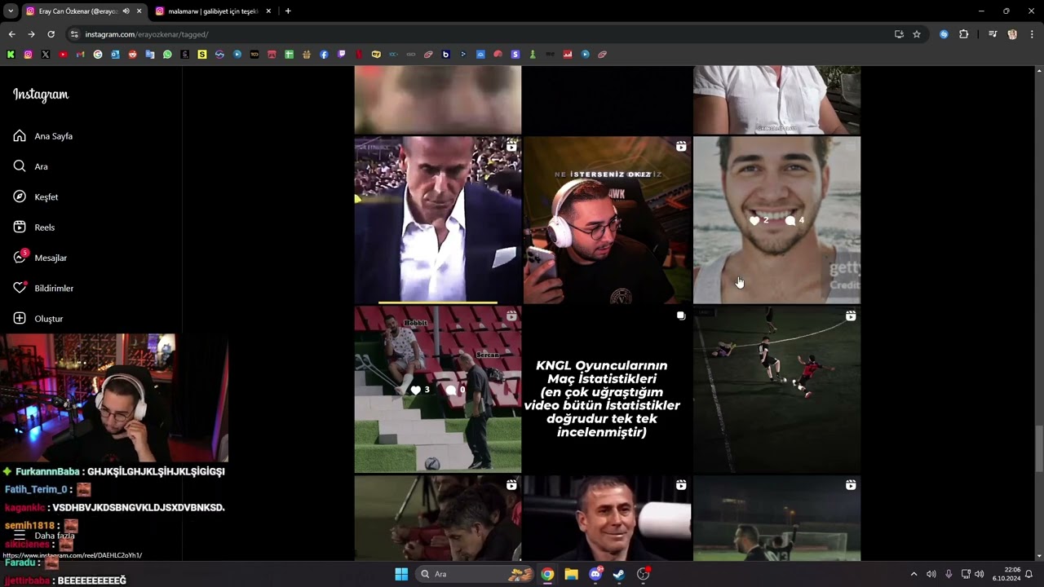Open the Chrome profile avatar
Image resolution: width=1044 pixels, height=587 pixels.
coord(1012,34)
